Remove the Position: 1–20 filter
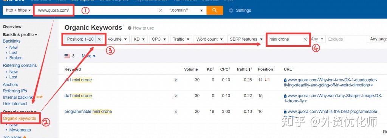 [x=99, y=39]
